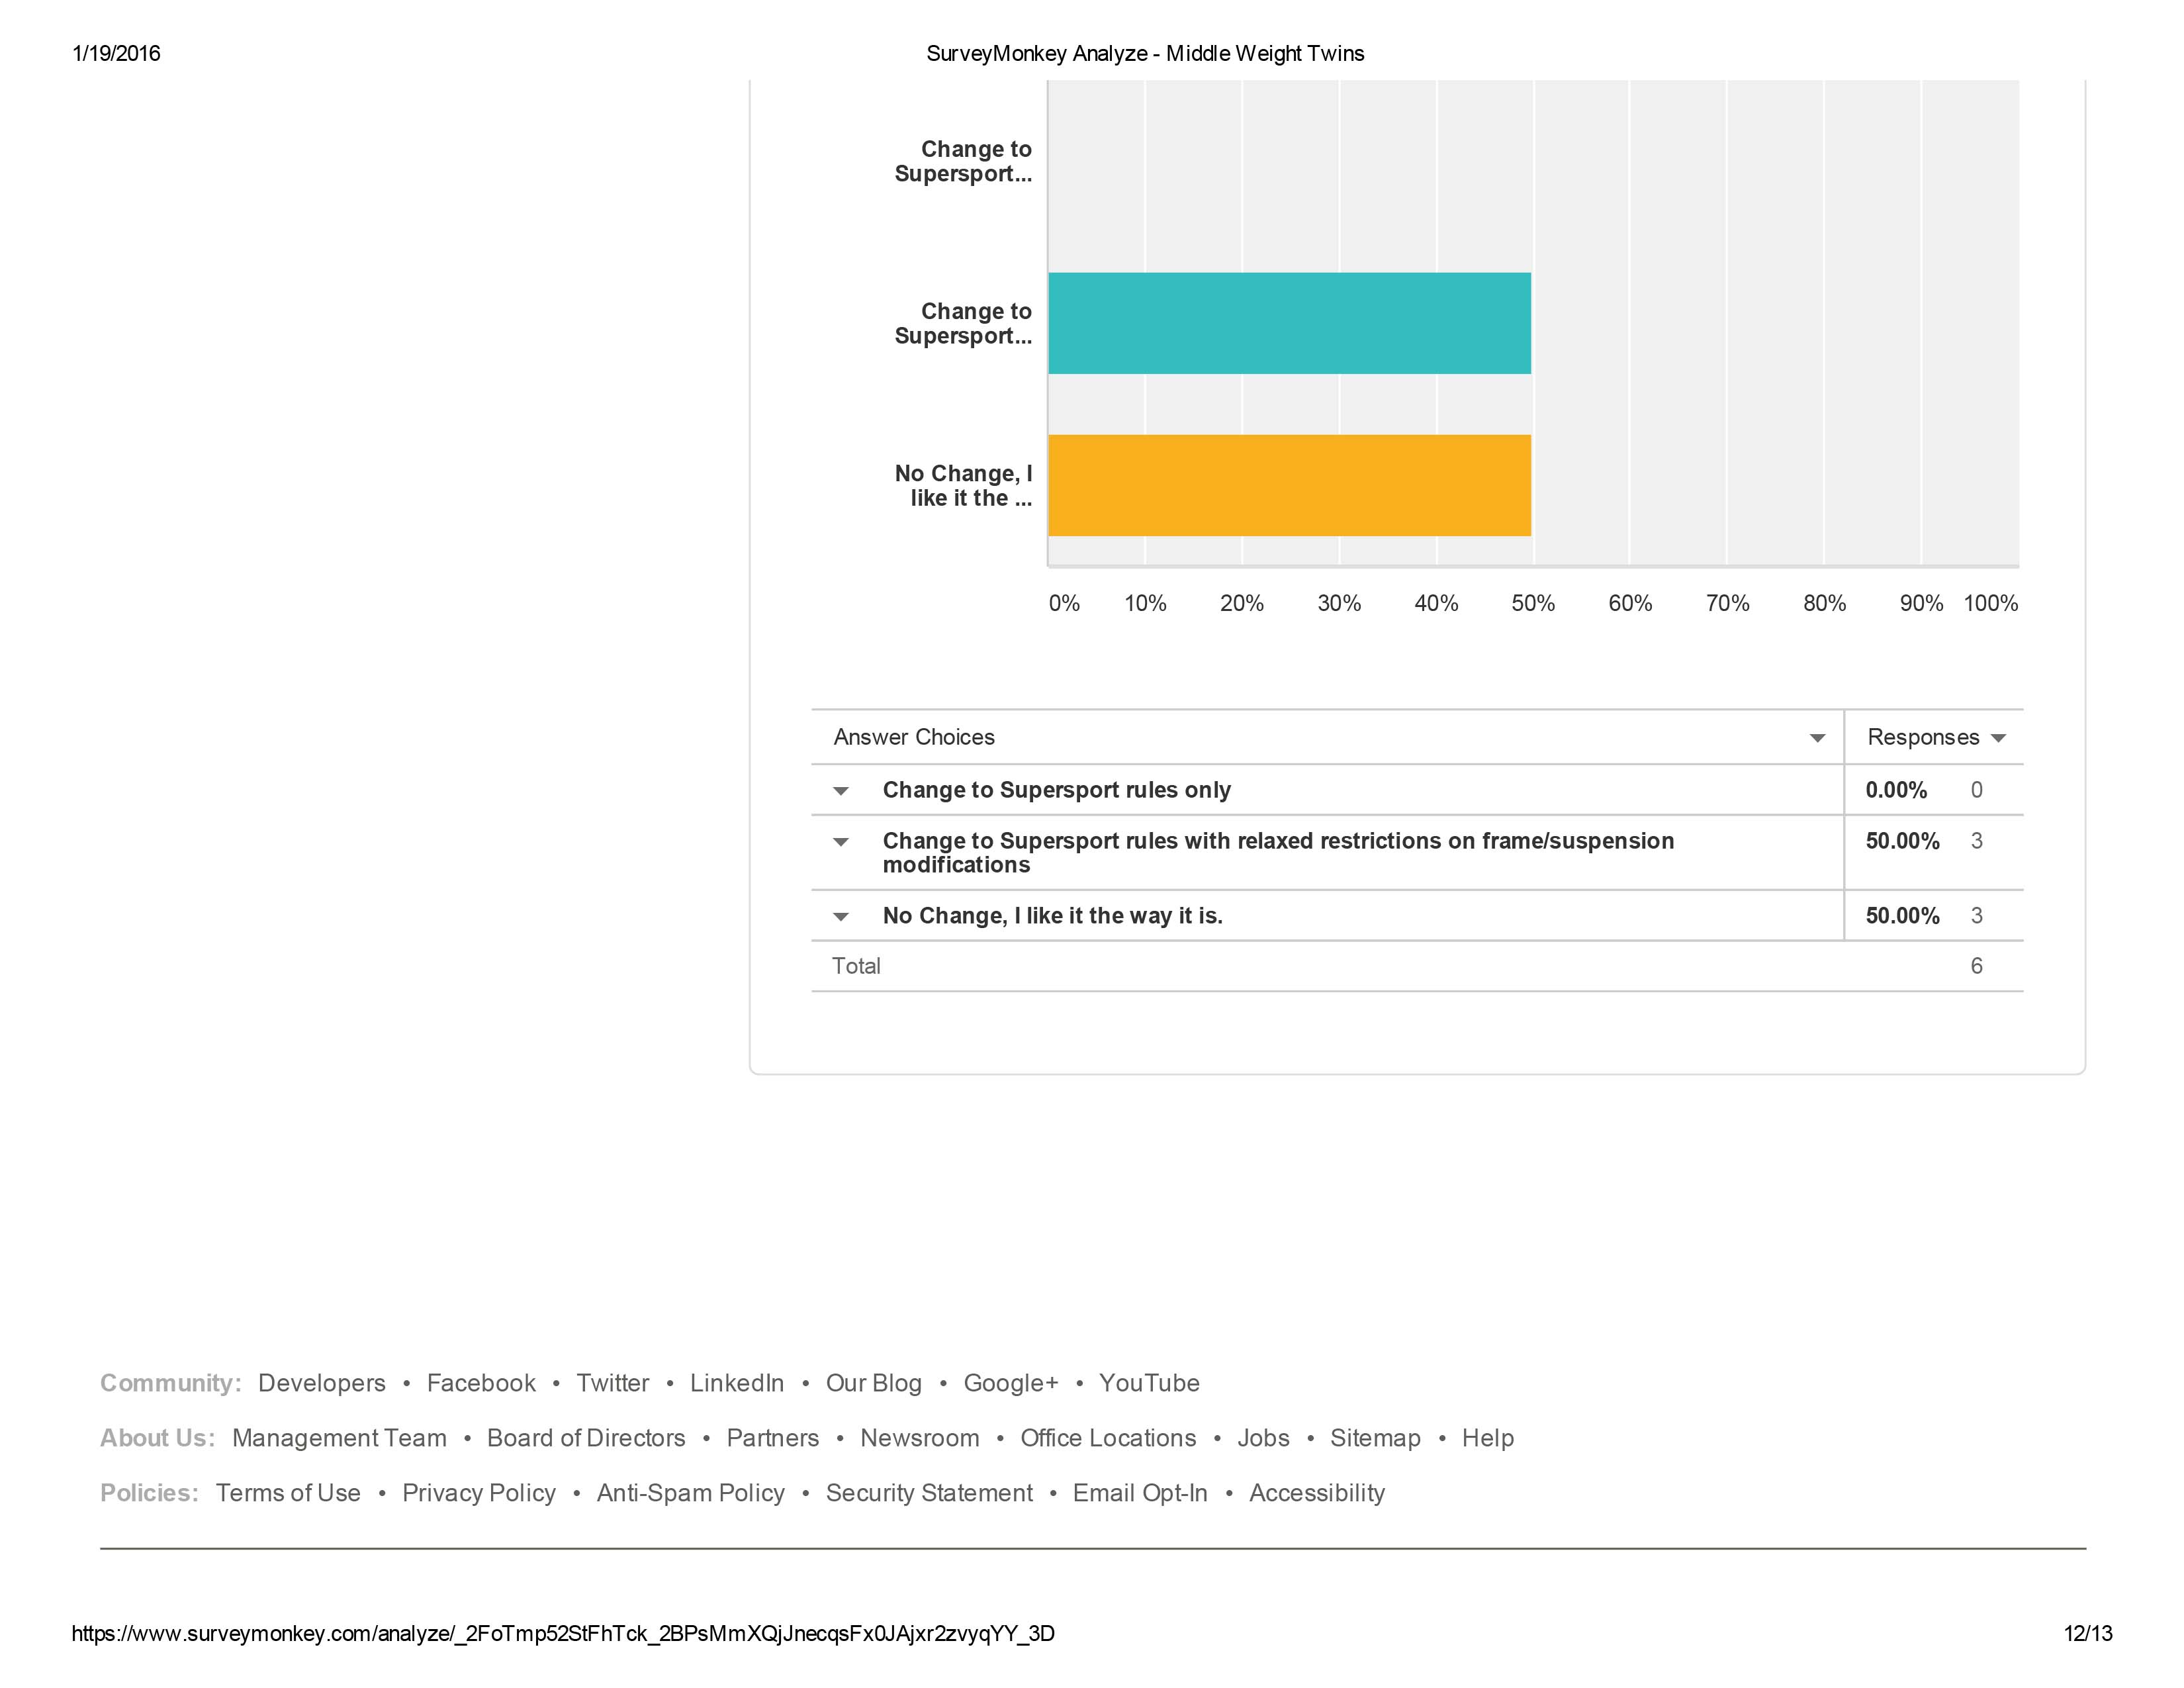
Task: Open the Terms of Use link
Action: (288, 1493)
